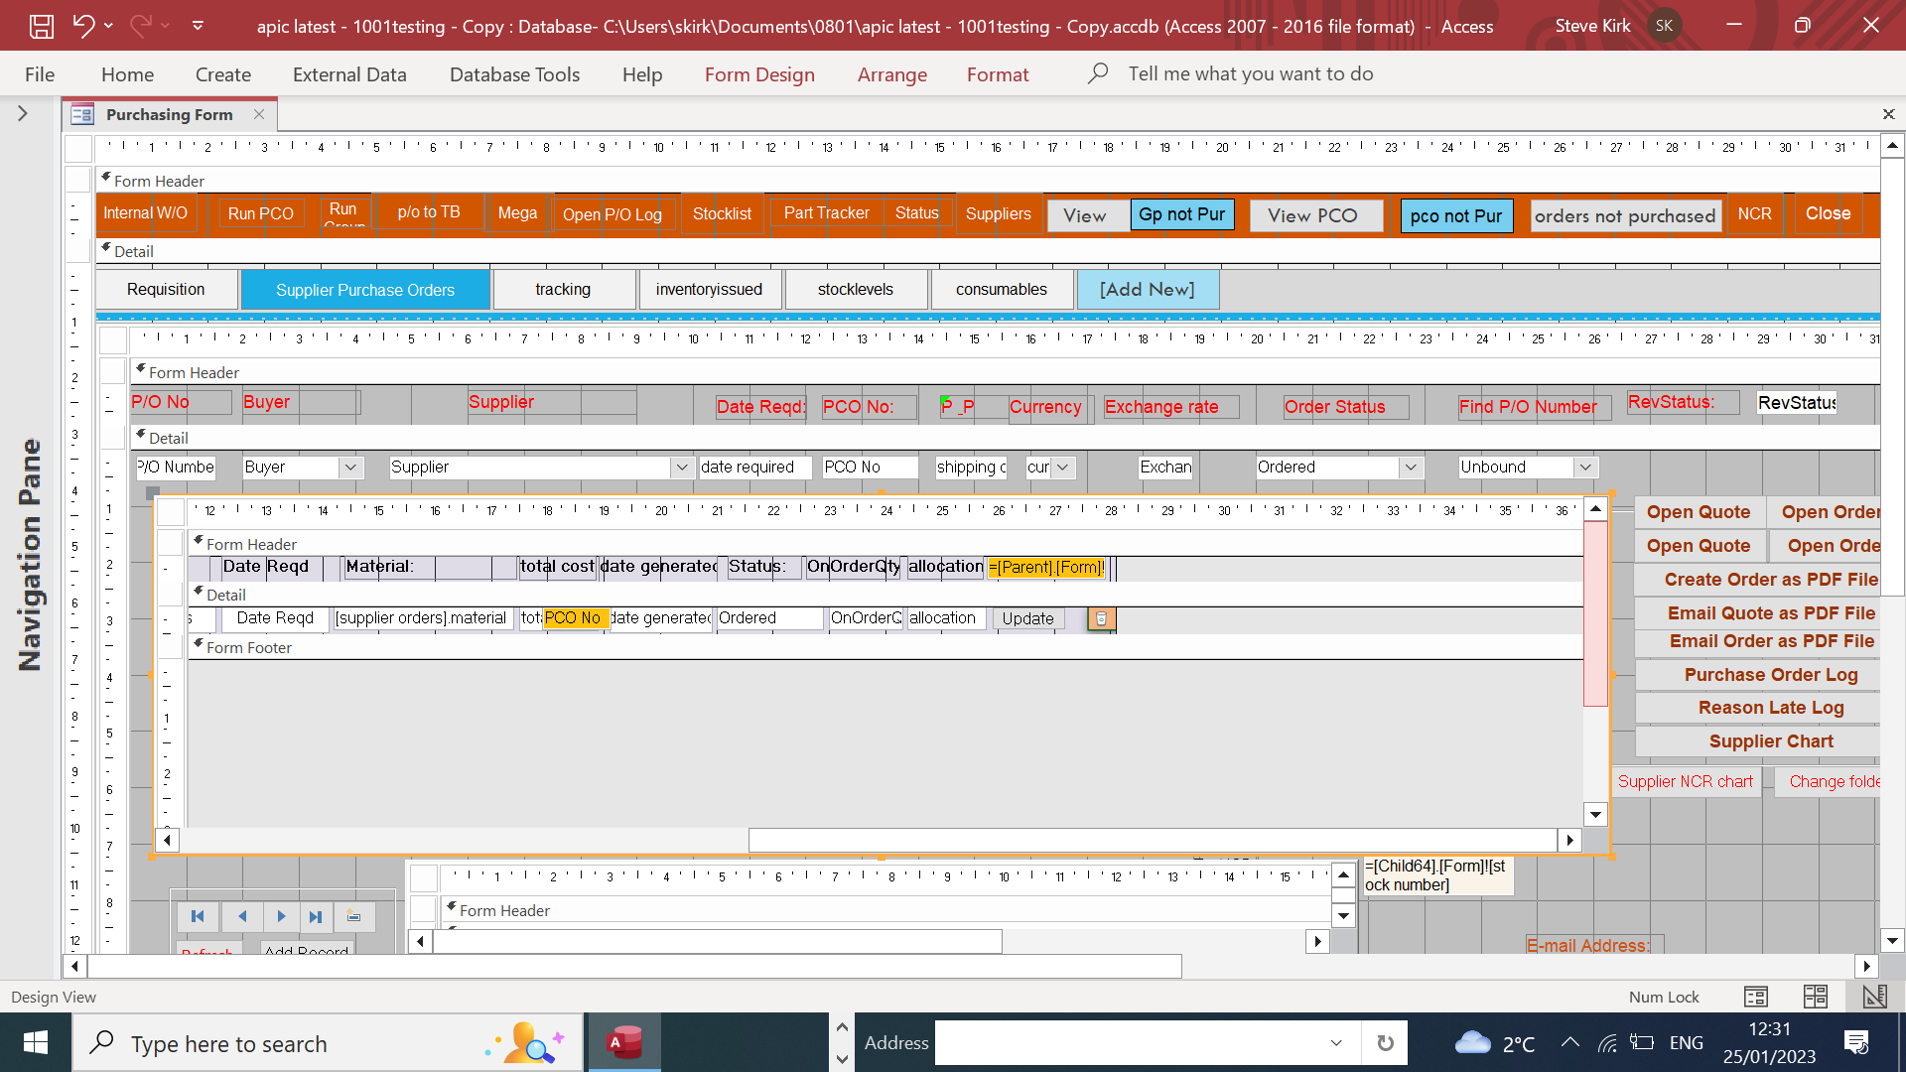The image size is (1906, 1072).
Task: Click the subform horizontal scrollbar thumb
Action: coord(1153,841)
